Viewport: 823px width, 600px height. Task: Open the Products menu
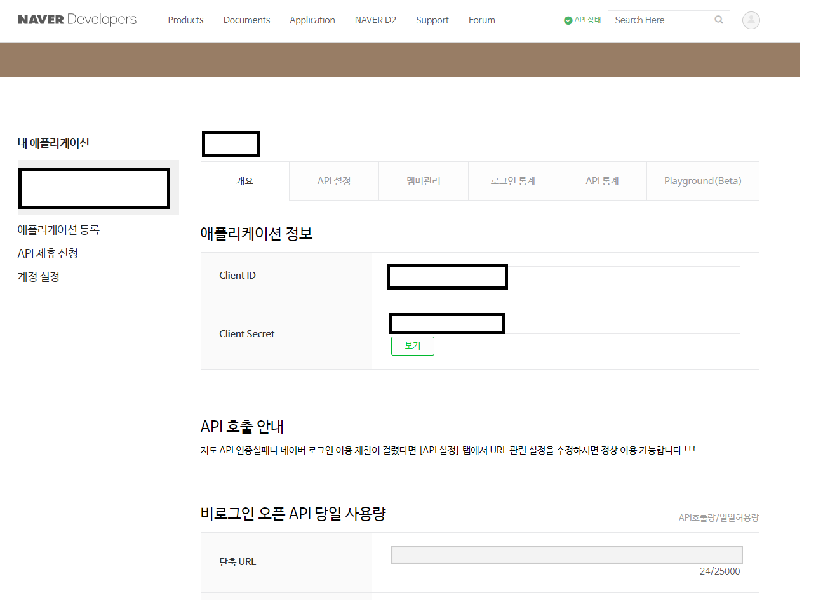[185, 20]
